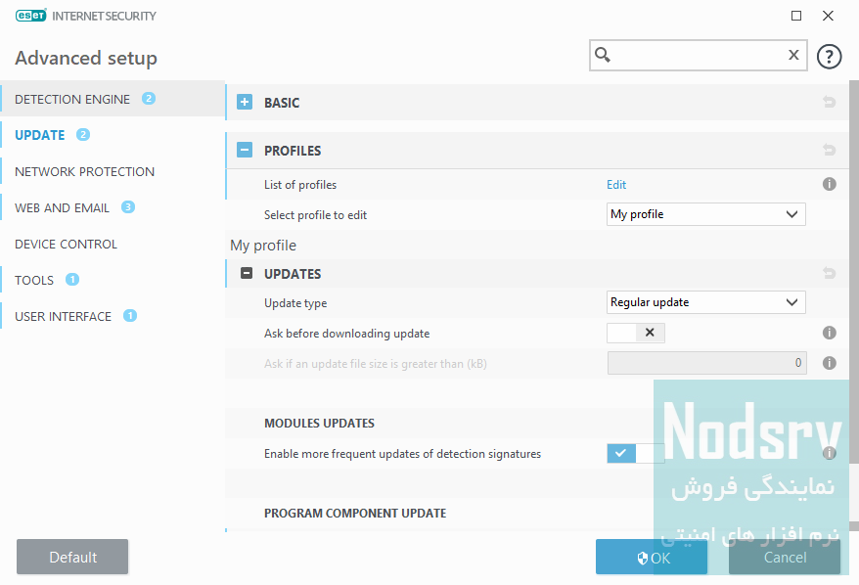The height and width of the screenshot is (585, 859).
Task: Show info for update file size setting
Action: coord(830,363)
